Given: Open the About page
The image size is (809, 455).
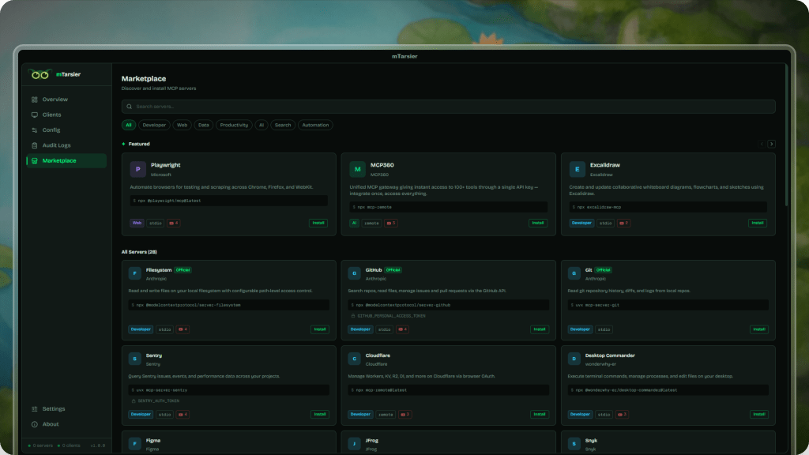Looking at the screenshot, I should 50,424.
